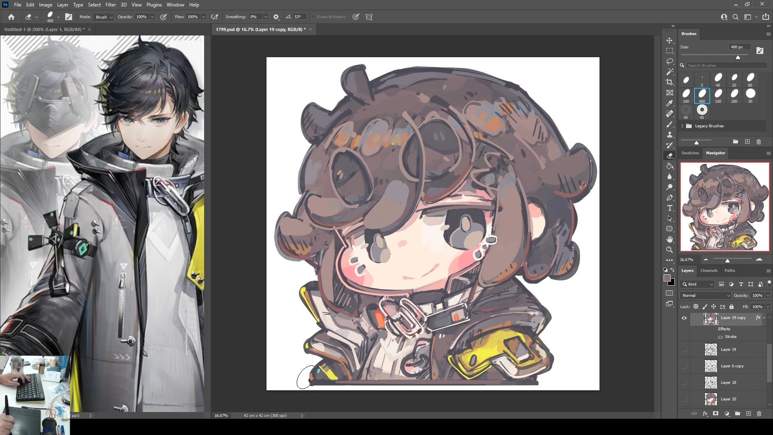Switch to Untitled-1 document tab

click(44, 29)
